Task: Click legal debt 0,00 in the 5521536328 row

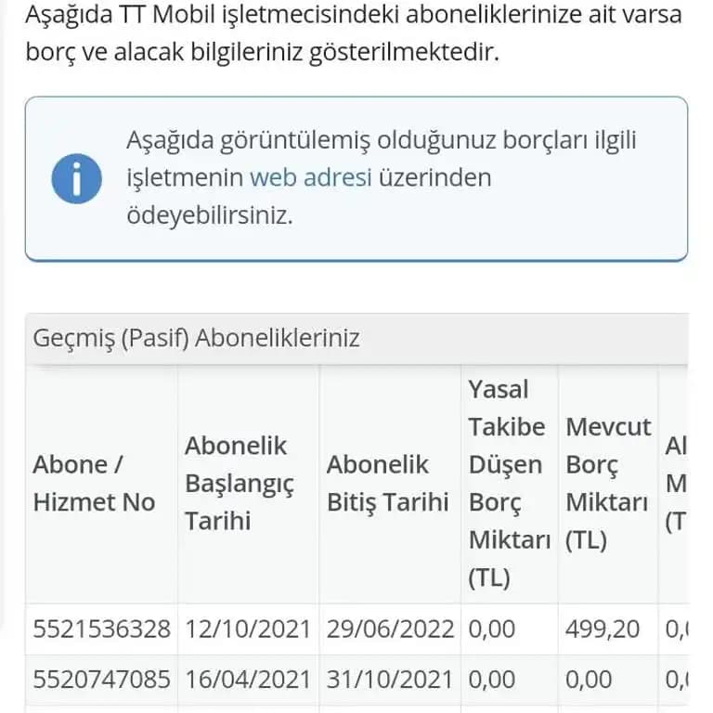Action: pos(491,629)
